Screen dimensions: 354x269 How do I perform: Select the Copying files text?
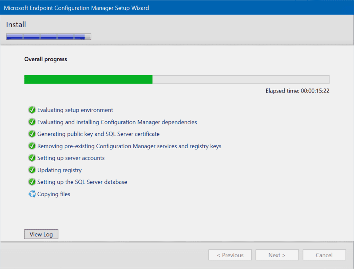(54, 194)
